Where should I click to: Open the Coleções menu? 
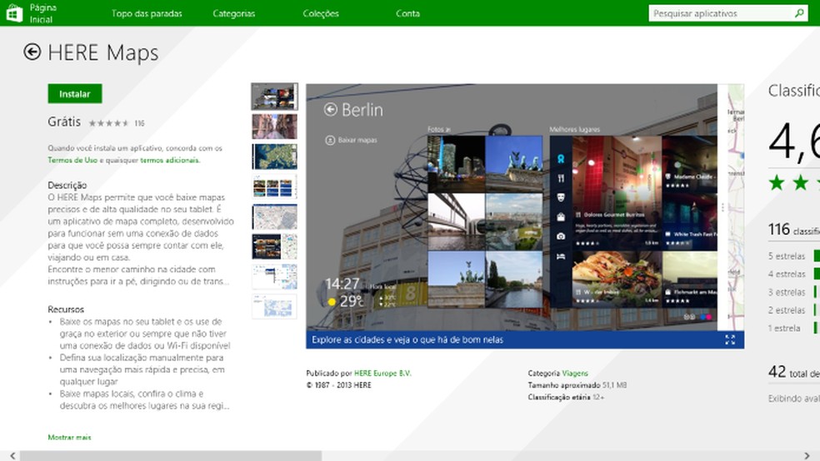(321, 13)
